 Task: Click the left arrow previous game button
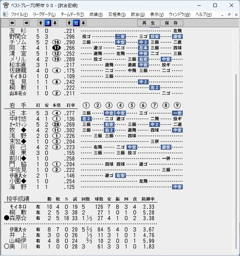(12, 23)
